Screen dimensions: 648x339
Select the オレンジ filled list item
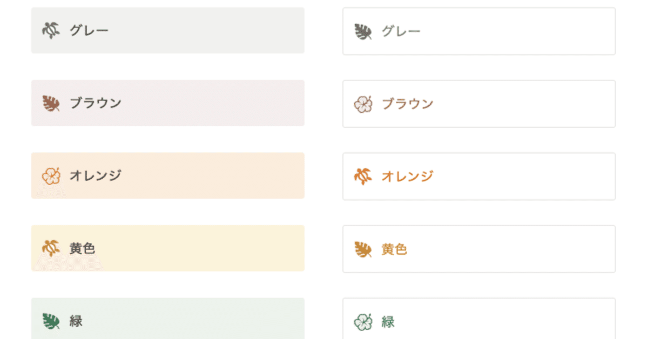[x=167, y=176]
